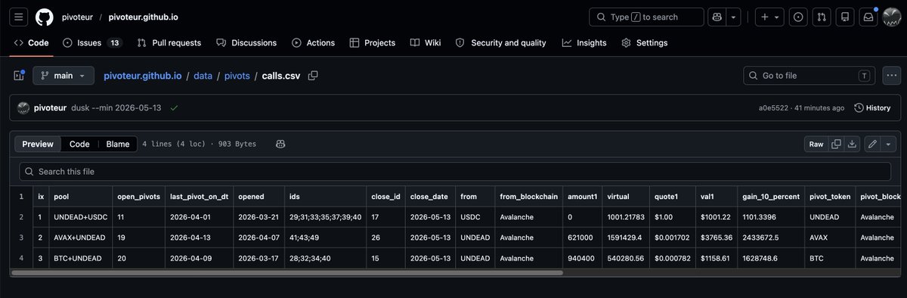907x298 pixels.
Task: Select the BTC+UNDEAD pool cell
Action: [81, 258]
